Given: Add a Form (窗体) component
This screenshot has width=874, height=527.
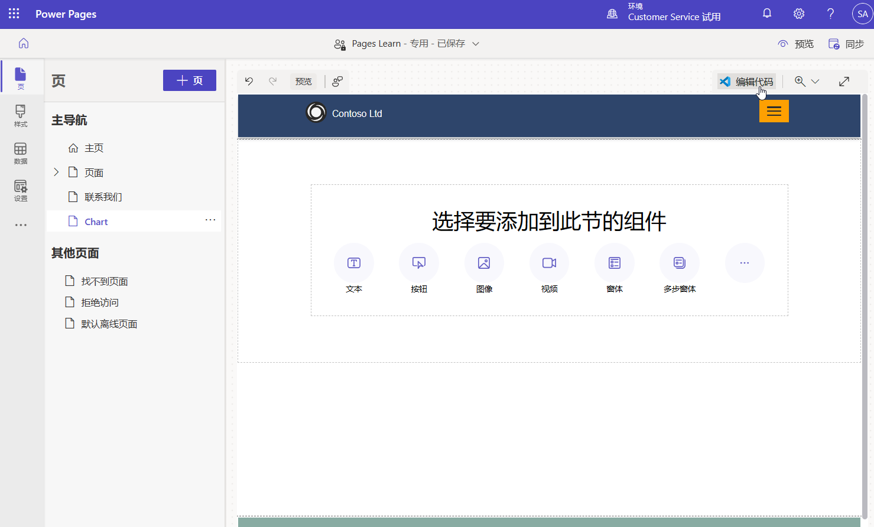Looking at the screenshot, I should [x=615, y=263].
